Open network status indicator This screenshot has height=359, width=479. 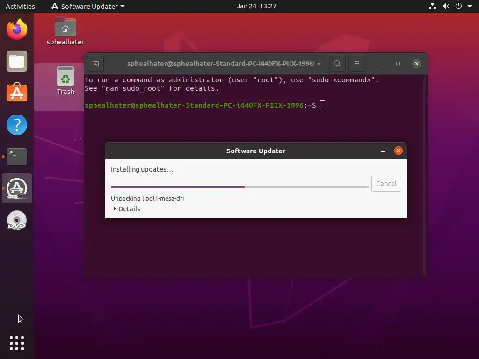click(432, 6)
